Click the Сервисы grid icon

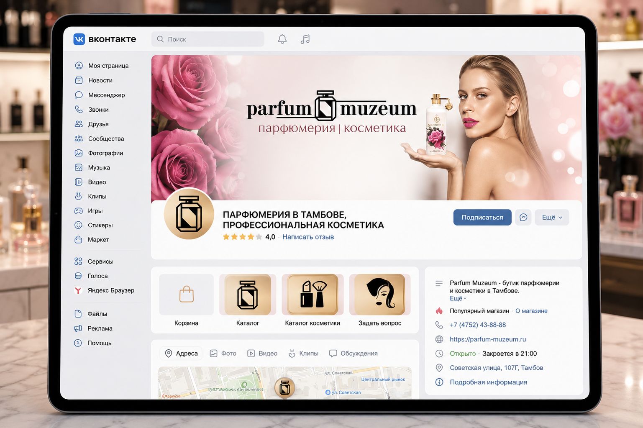pyautogui.click(x=78, y=261)
